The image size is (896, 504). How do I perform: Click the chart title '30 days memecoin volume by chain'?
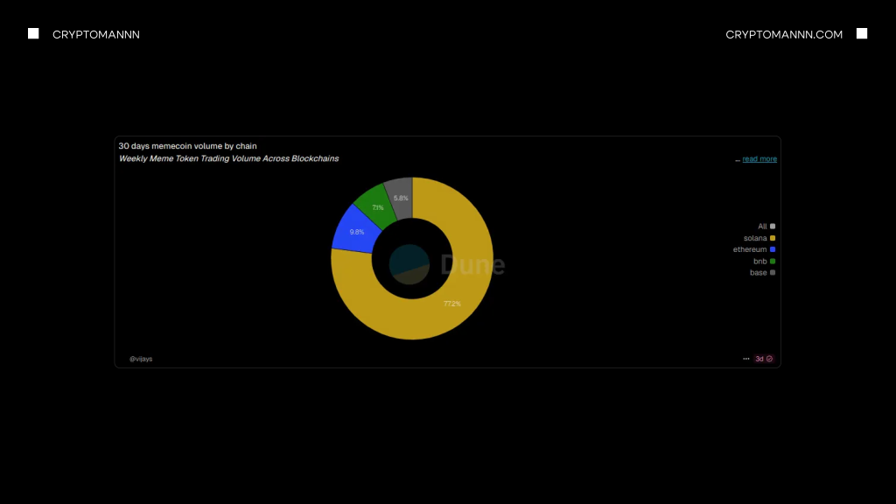[187, 145]
